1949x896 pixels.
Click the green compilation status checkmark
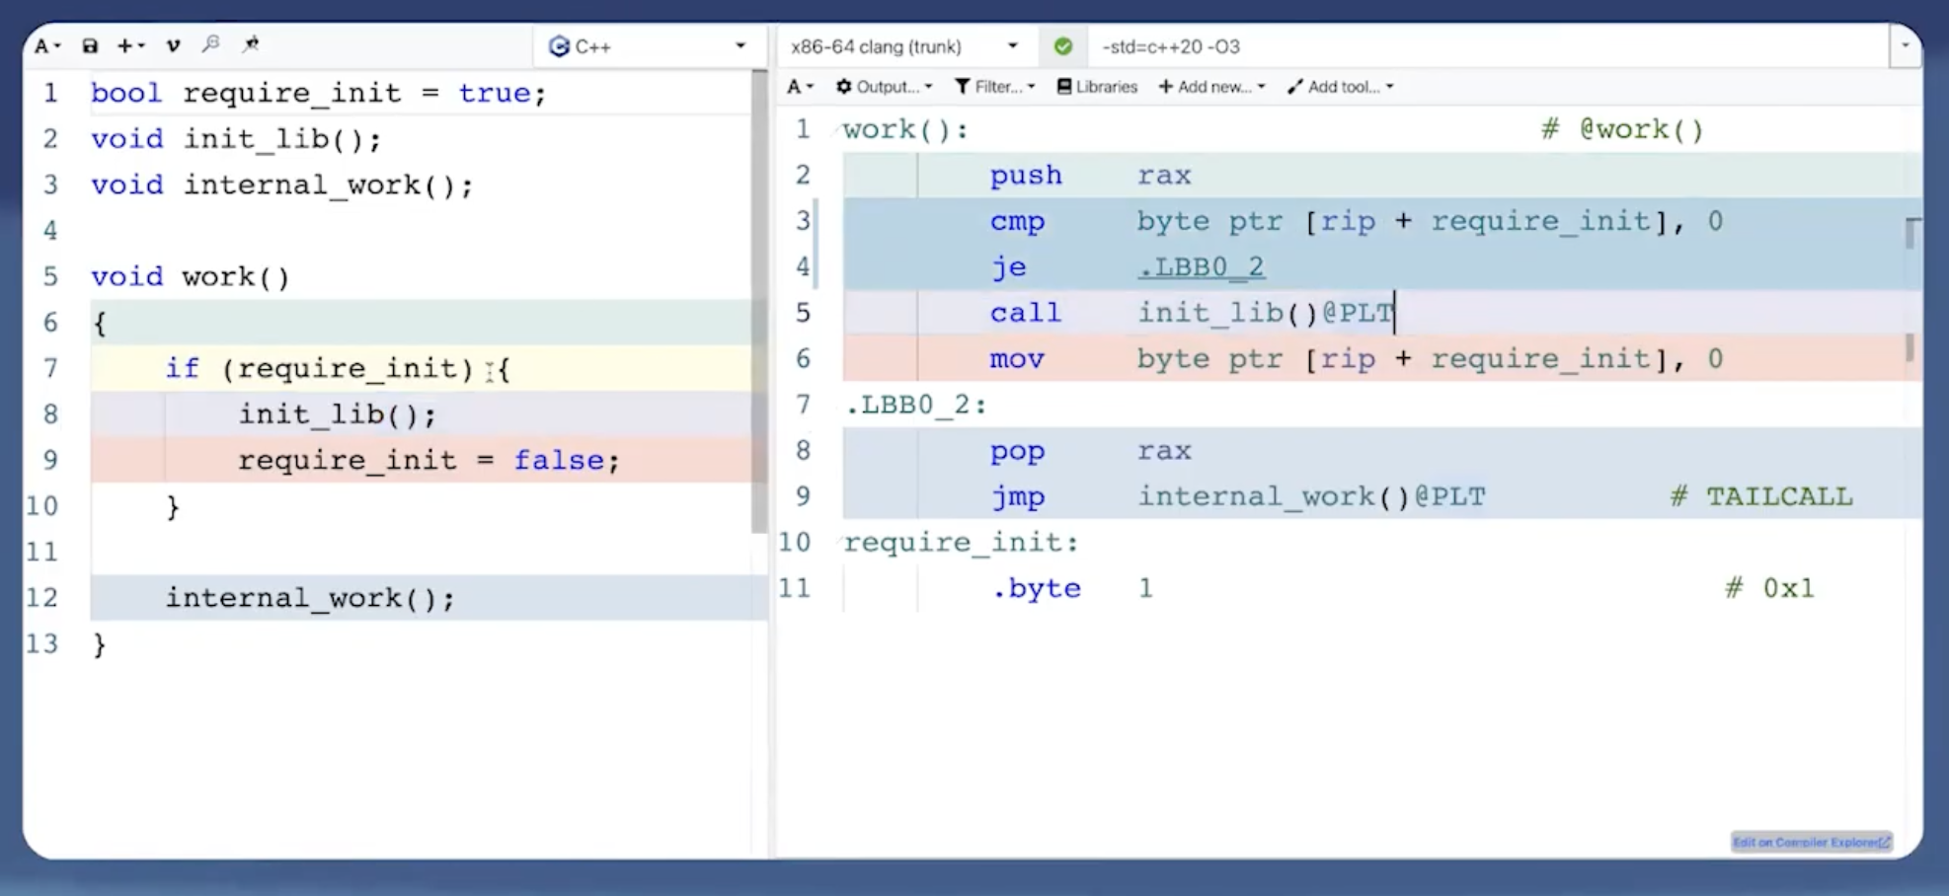pyautogui.click(x=1062, y=46)
